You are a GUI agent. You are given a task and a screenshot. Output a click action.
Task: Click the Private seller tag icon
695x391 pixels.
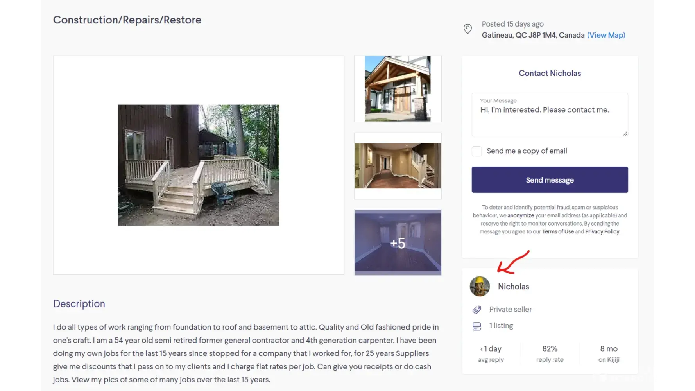pyautogui.click(x=477, y=310)
